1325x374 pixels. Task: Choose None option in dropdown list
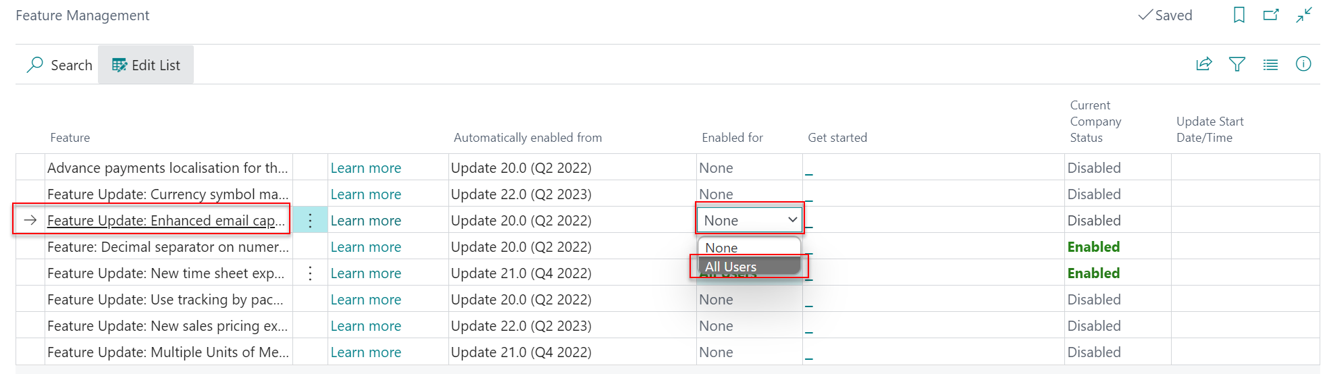721,247
